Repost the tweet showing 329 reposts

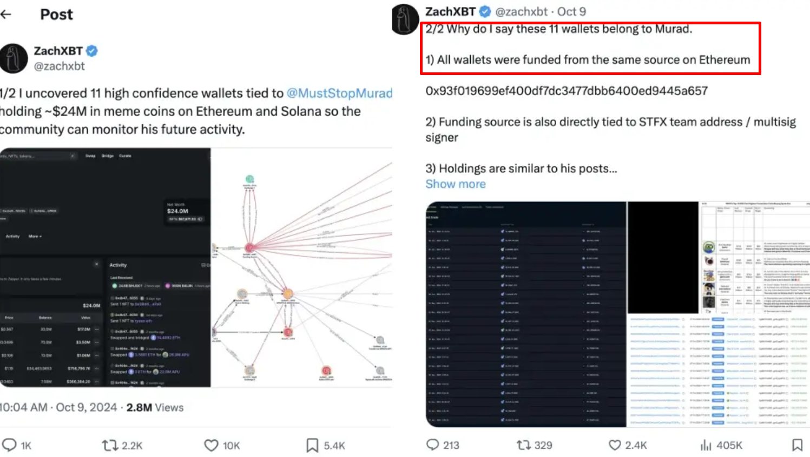523,445
